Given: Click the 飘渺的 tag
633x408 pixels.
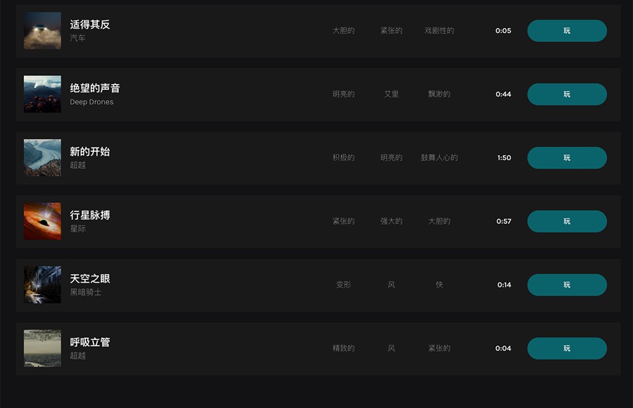Looking at the screenshot, I should (x=440, y=94).
